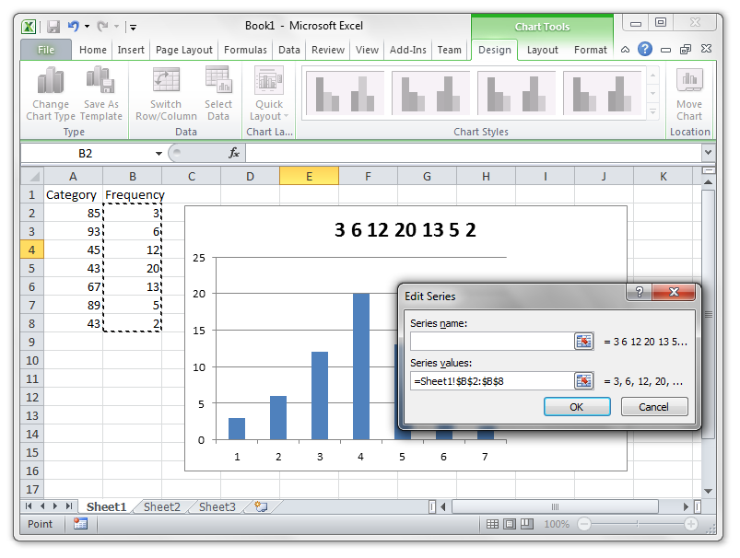Switch to Normal view icon
Screen dimensions: 740x558
coord(492,524)
